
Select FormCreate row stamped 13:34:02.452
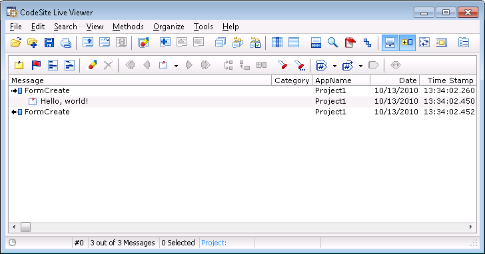coord(242,112)
